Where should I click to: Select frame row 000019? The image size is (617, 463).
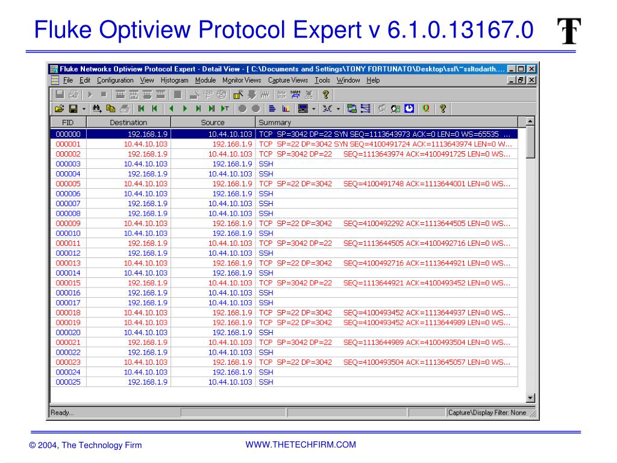tap(284, 323)
